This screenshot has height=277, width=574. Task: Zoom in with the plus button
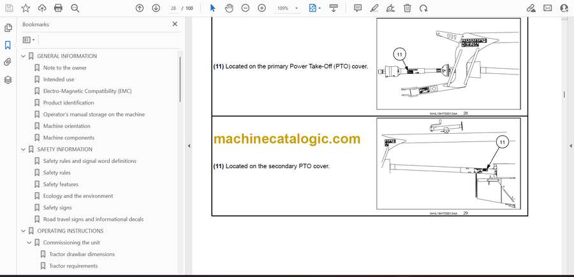(261, 8)
